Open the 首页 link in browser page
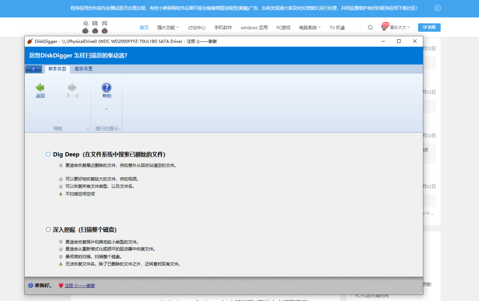The image size is (479, 301). (x=144, y=28)
